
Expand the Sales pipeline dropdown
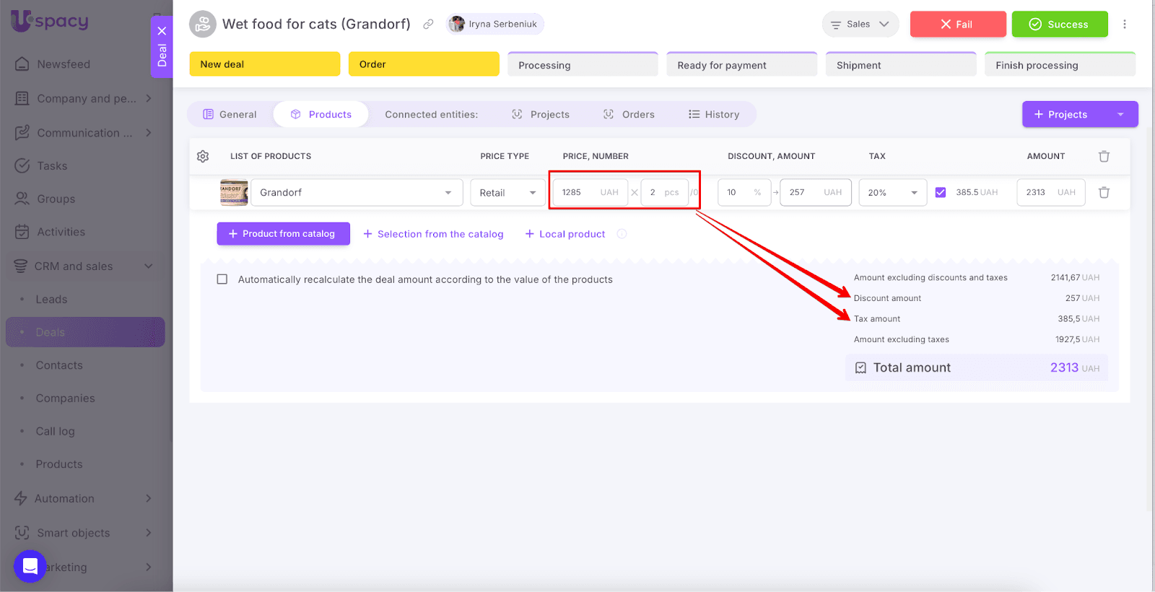tap(860, 25)
